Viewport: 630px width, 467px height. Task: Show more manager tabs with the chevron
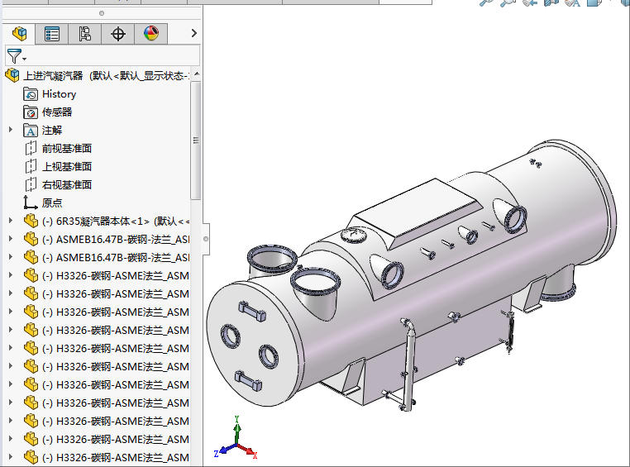194,33
